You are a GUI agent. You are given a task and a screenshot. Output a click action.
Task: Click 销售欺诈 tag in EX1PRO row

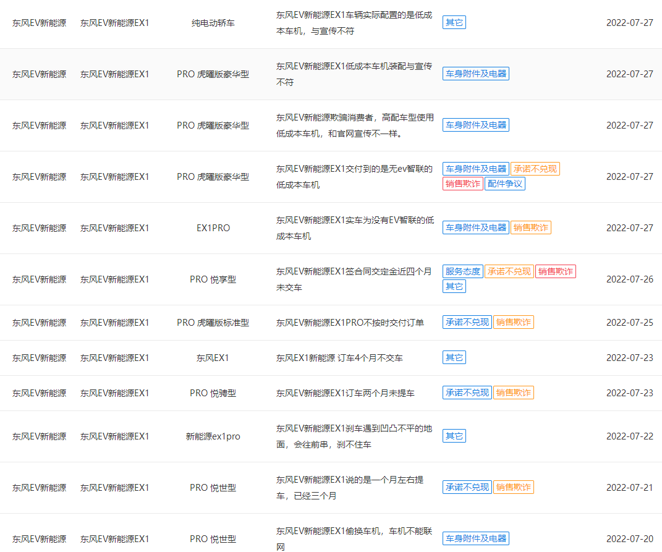(531, 227)
